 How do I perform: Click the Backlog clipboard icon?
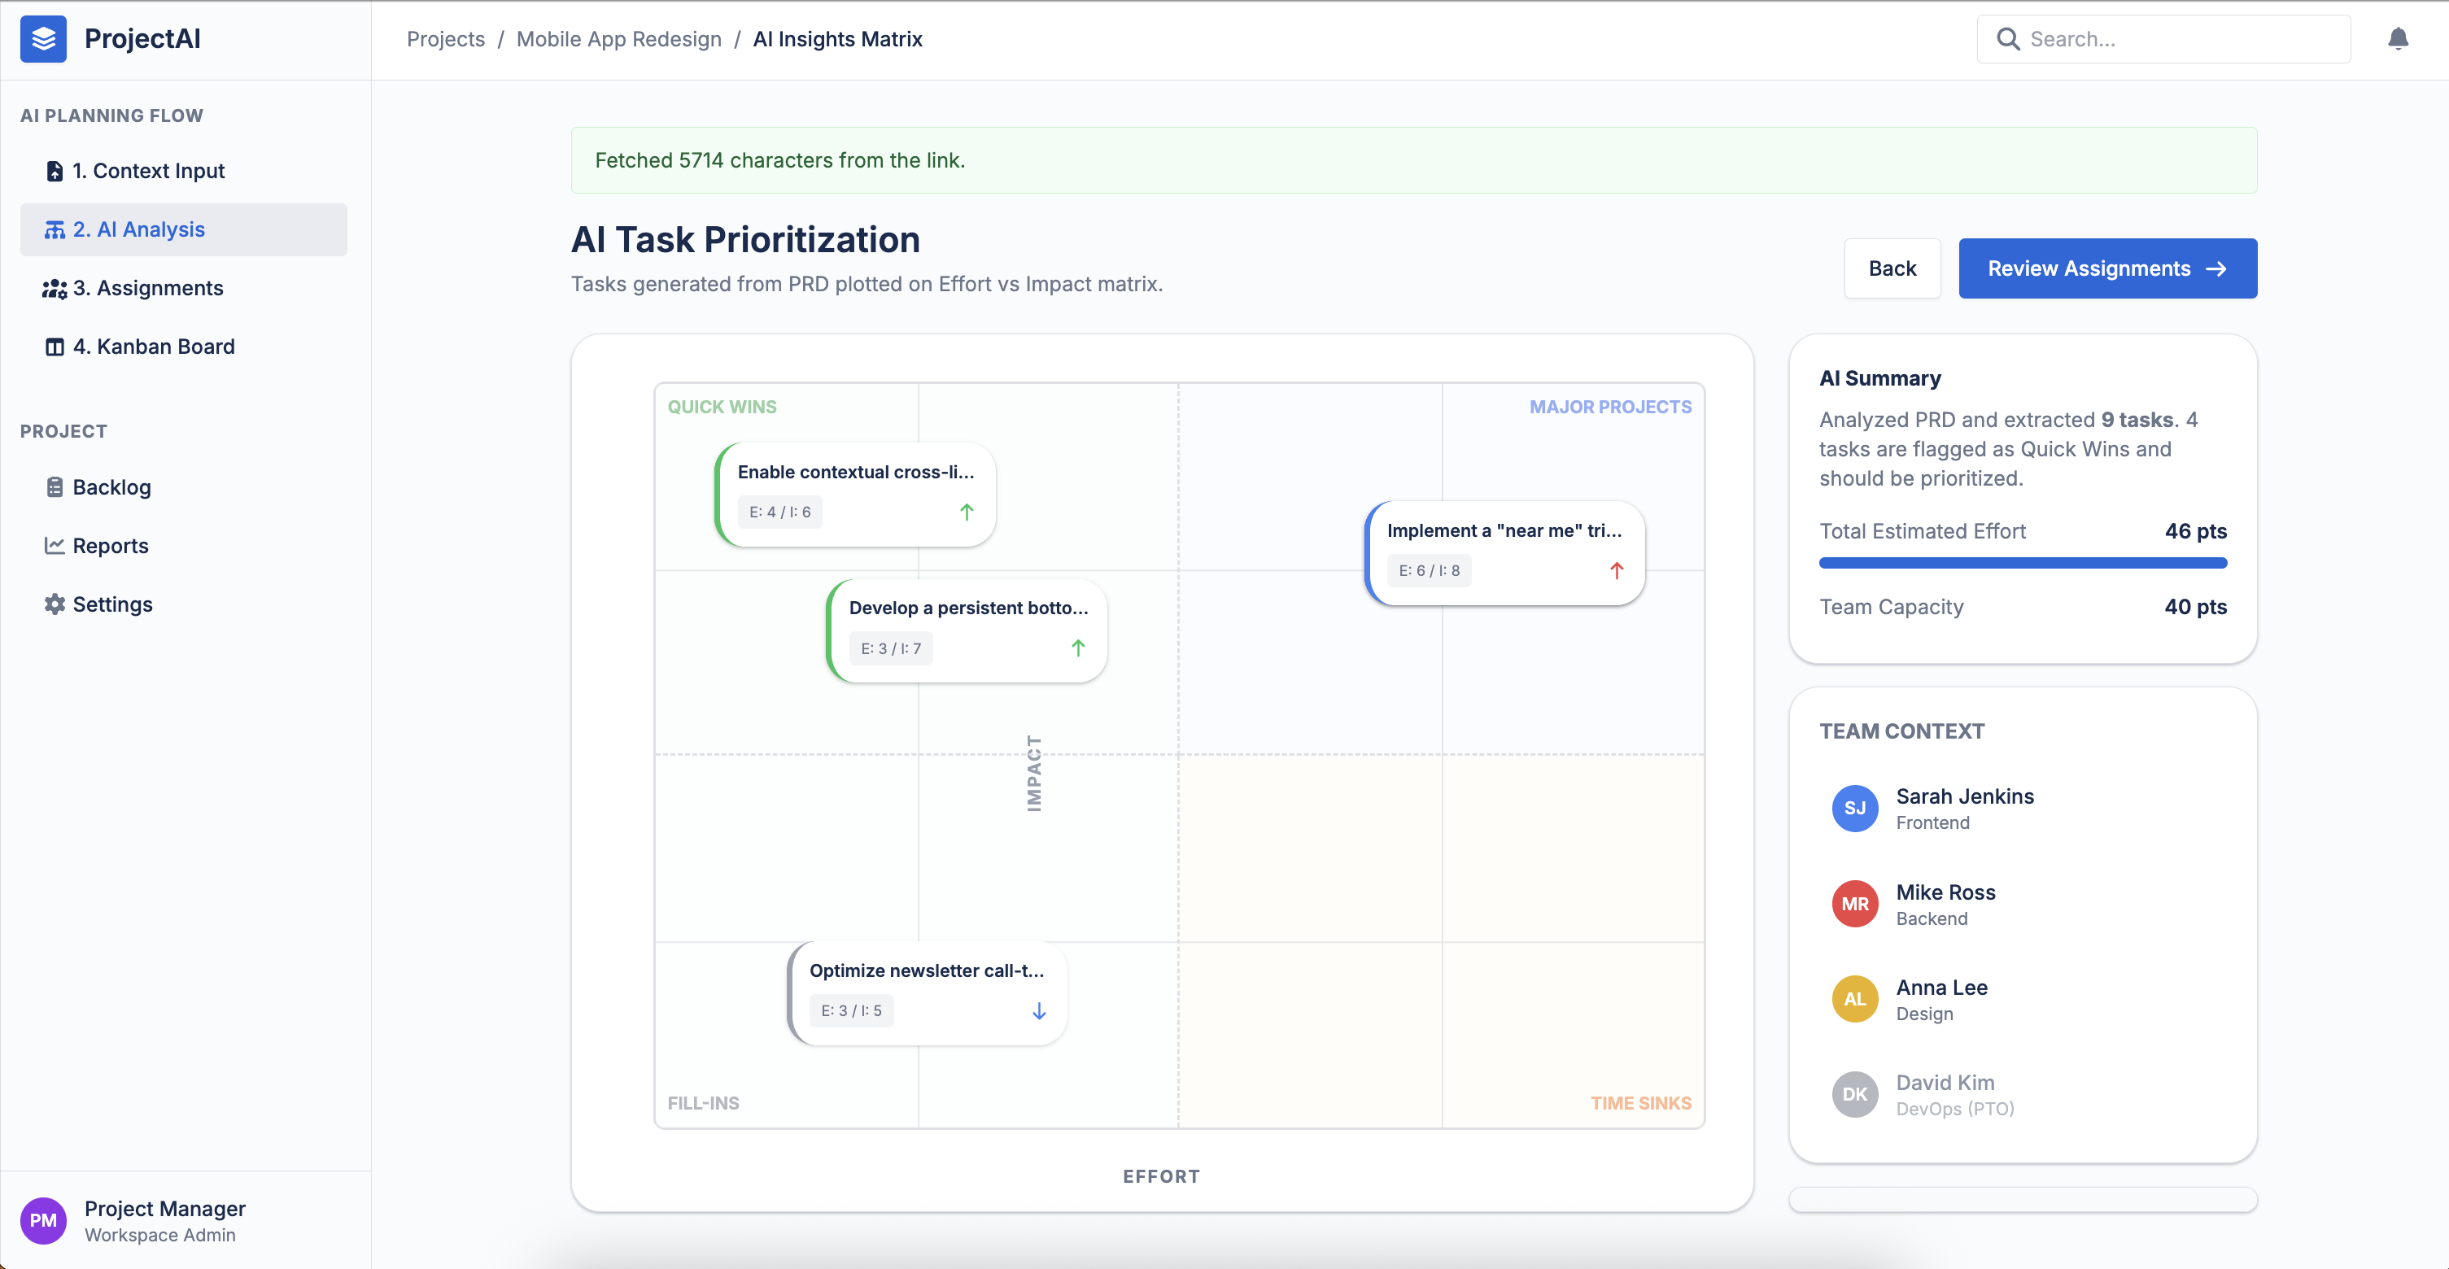pos(55,487)
